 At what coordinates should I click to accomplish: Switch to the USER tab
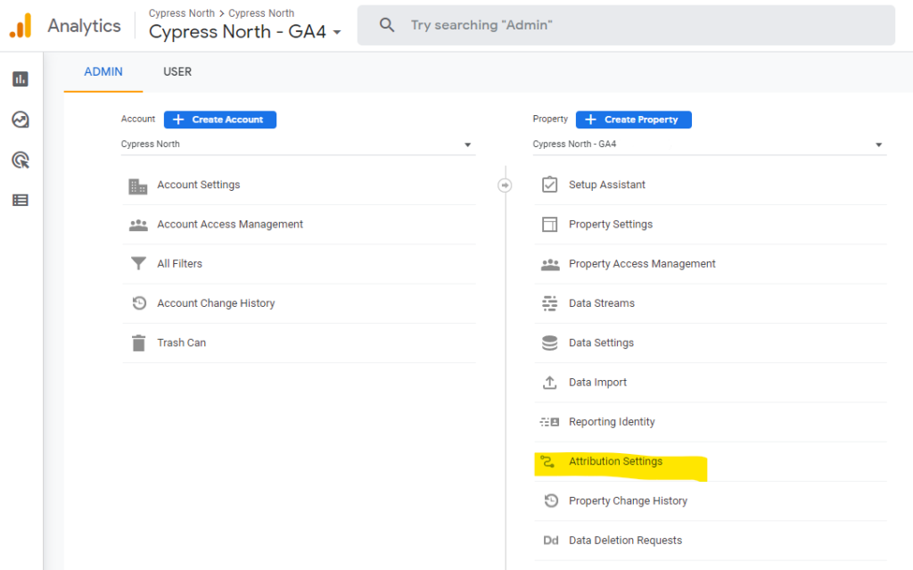[x=177, y=71]
